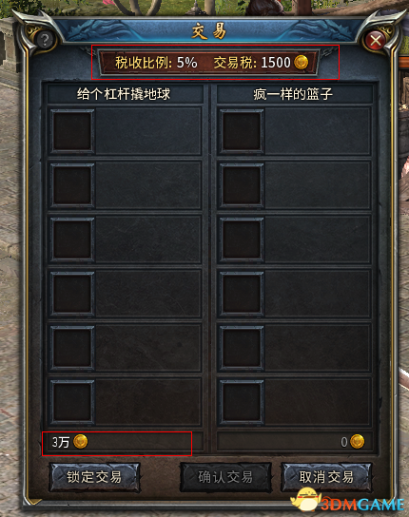
Task: Select second item slot under 给个杠杆撬地球
Action: pos(72,185)
